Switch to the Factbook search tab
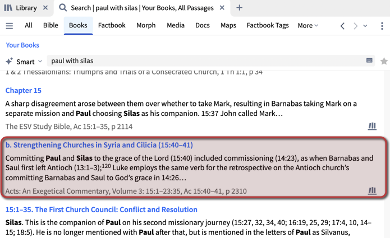Screen dimensions: 390x238 112,25
